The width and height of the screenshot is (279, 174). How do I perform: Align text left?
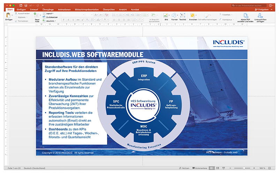(114, 20)
